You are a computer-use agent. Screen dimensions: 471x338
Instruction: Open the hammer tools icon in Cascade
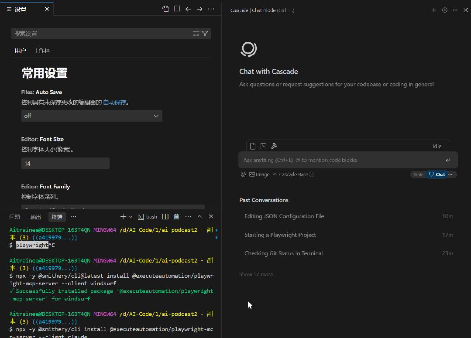tap(274, 146)
